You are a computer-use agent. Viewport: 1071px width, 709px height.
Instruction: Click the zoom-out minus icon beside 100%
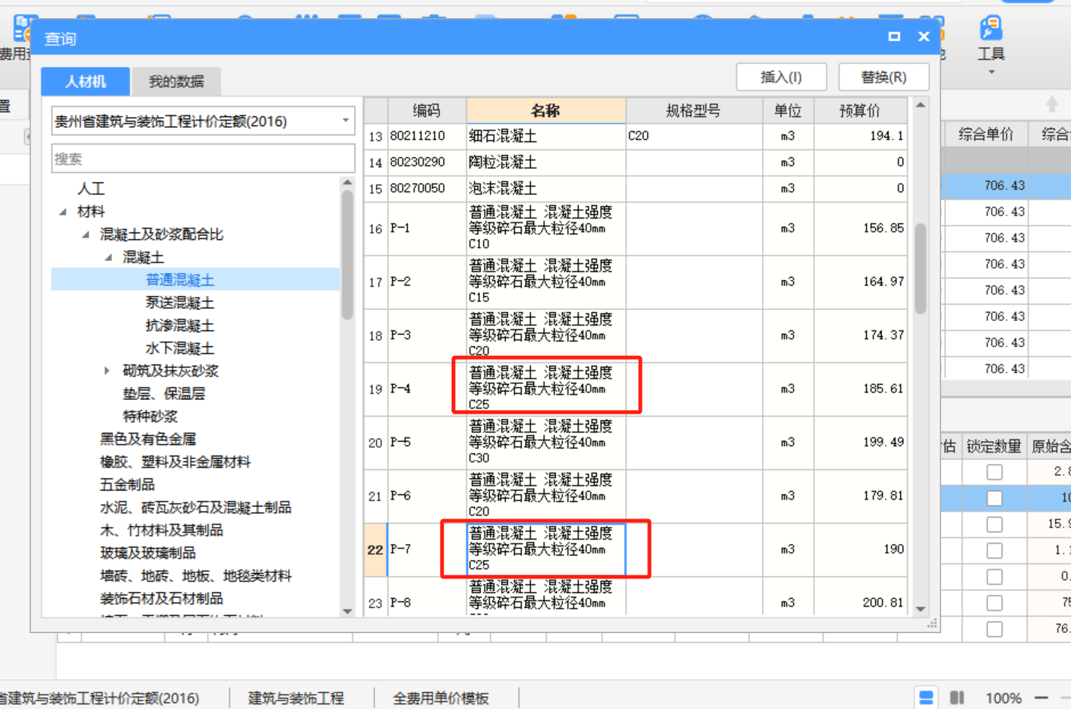click(x=1041, y=698)
